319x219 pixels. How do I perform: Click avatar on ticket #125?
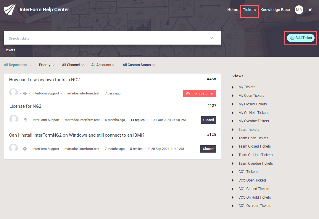pos(13,148)
